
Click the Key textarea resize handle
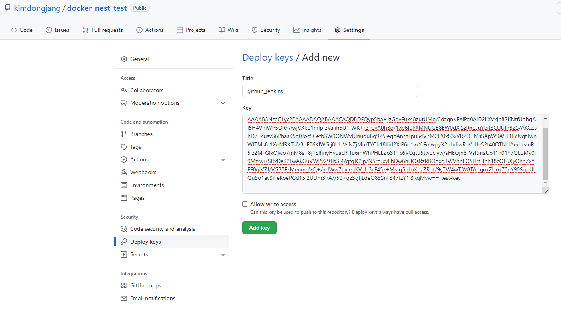click(546, 191)
